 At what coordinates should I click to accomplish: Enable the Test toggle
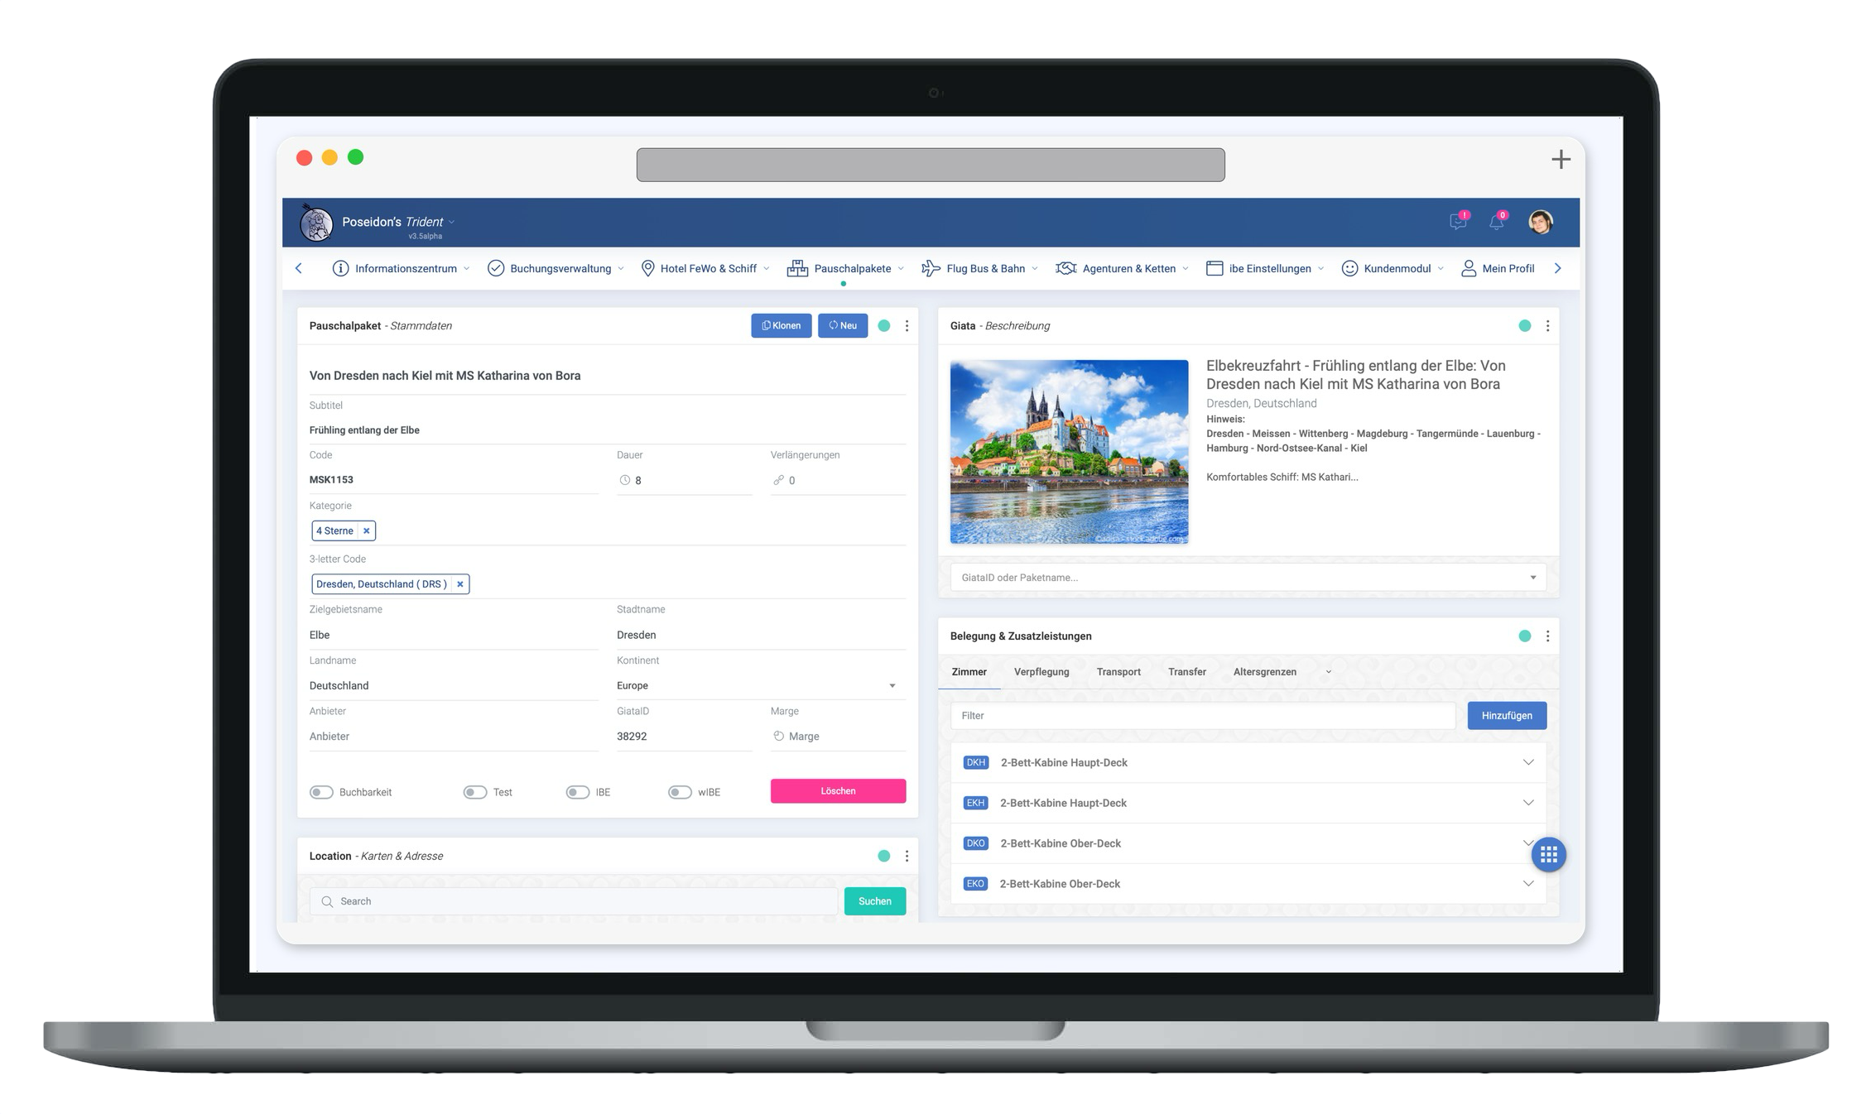click(475, 792)
